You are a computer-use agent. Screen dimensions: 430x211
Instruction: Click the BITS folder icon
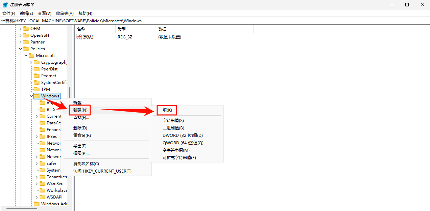tap(43, 109)
